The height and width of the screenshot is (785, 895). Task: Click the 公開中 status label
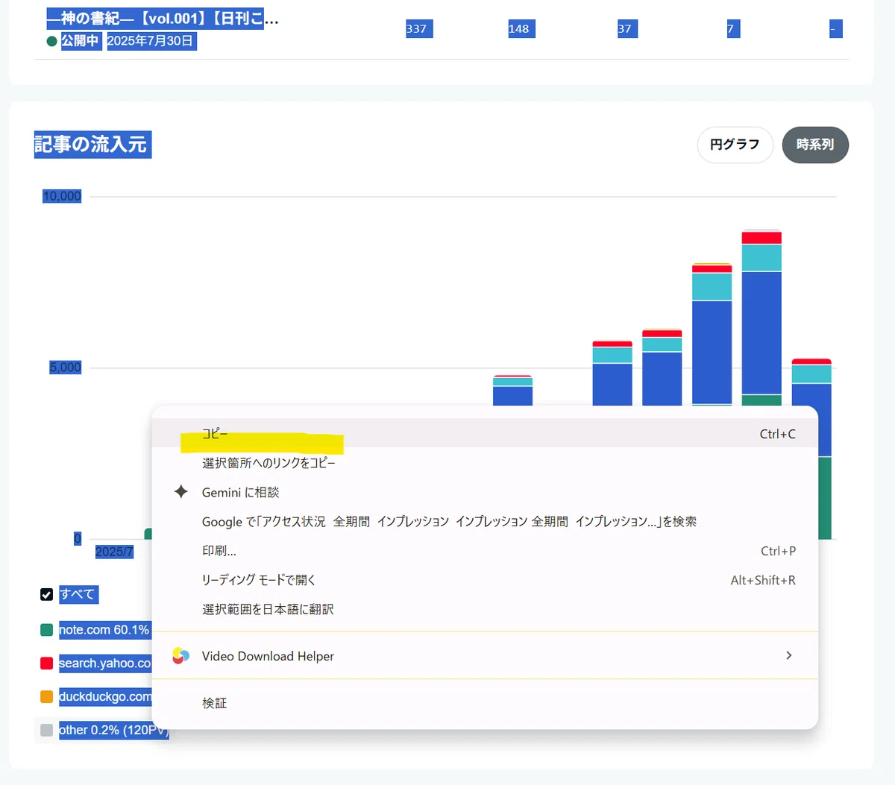point(80,41)
